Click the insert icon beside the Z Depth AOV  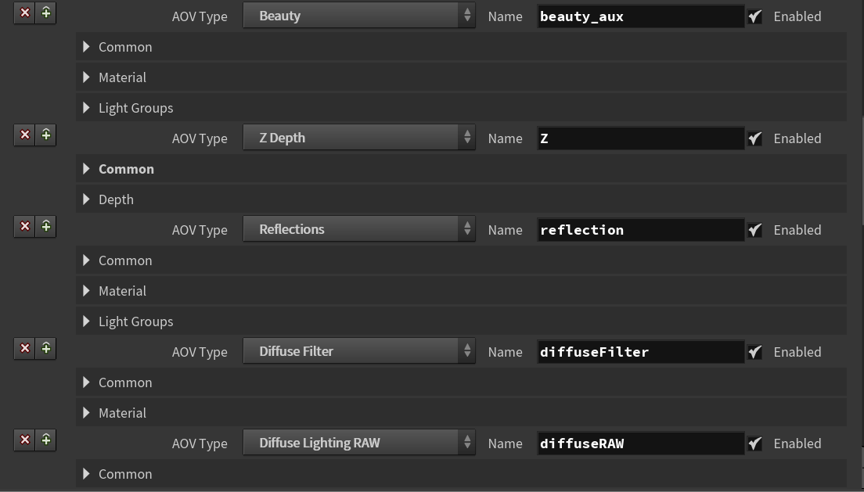(x=46, y=135)
